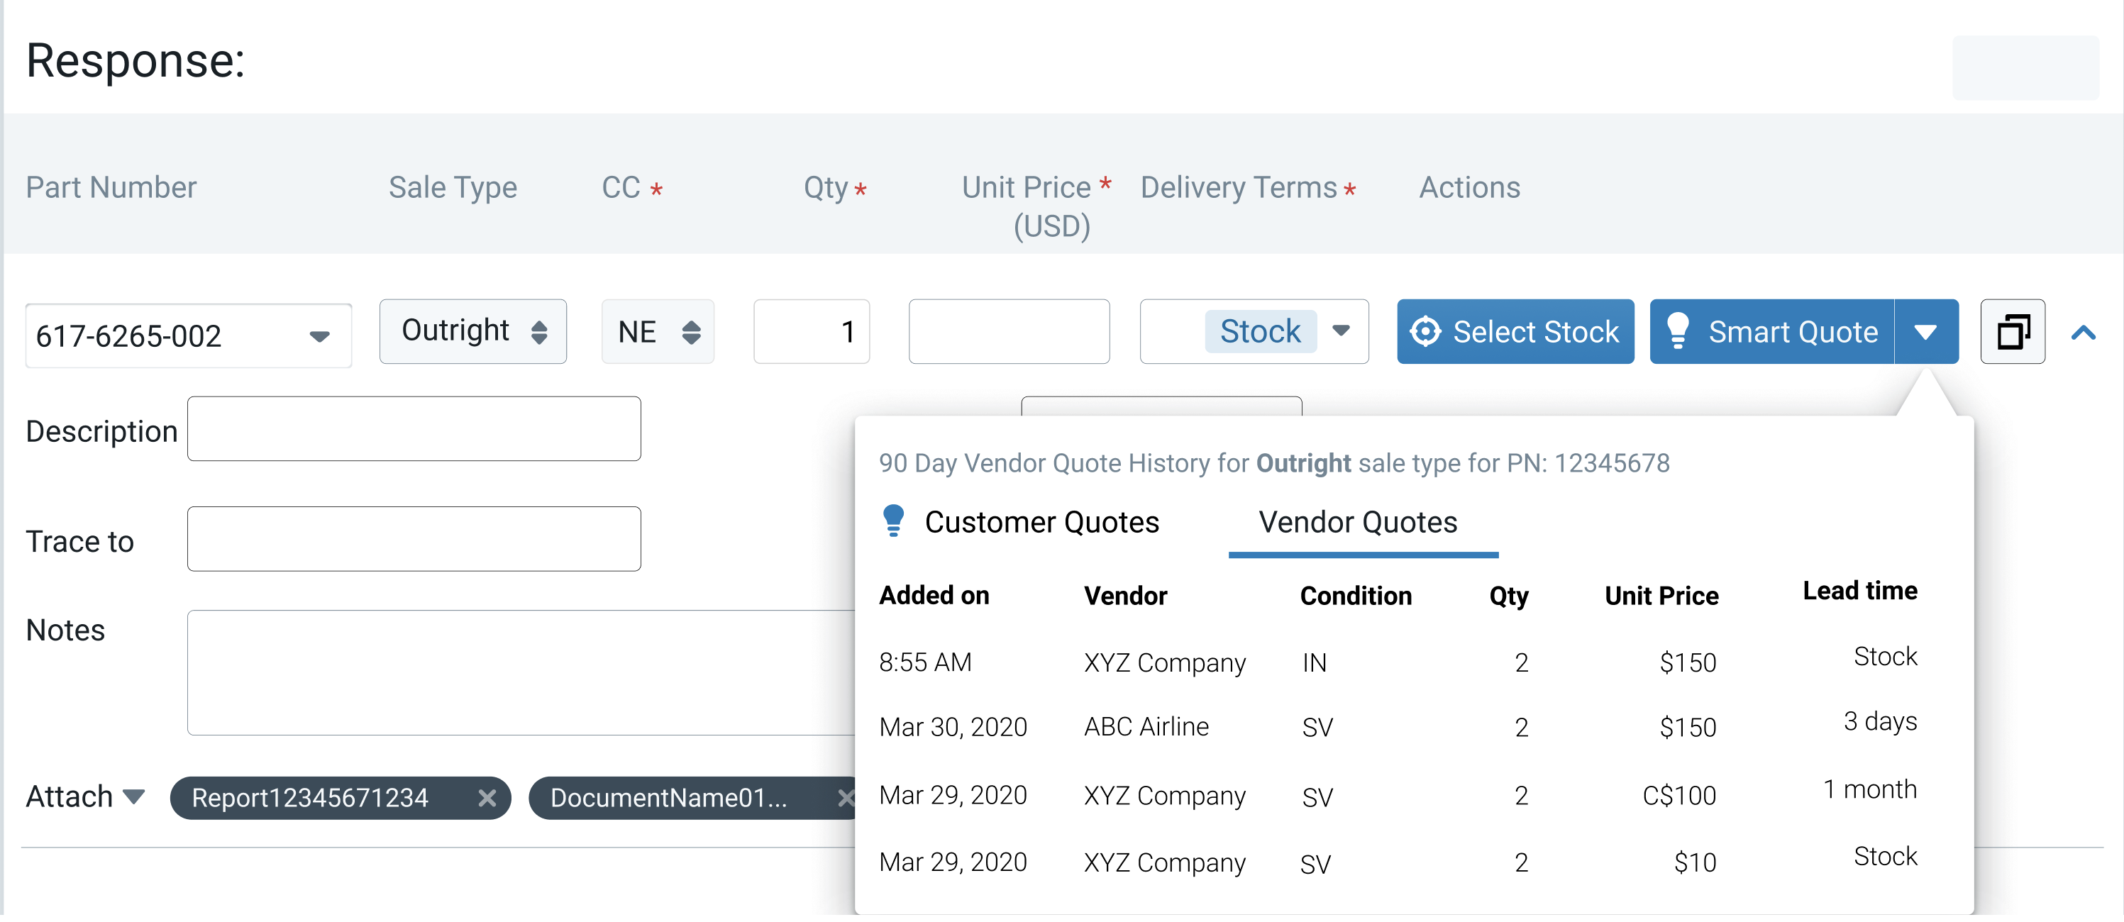
Task: Click the Smart Quote lightbulb button
Action: coord(1771,332)
